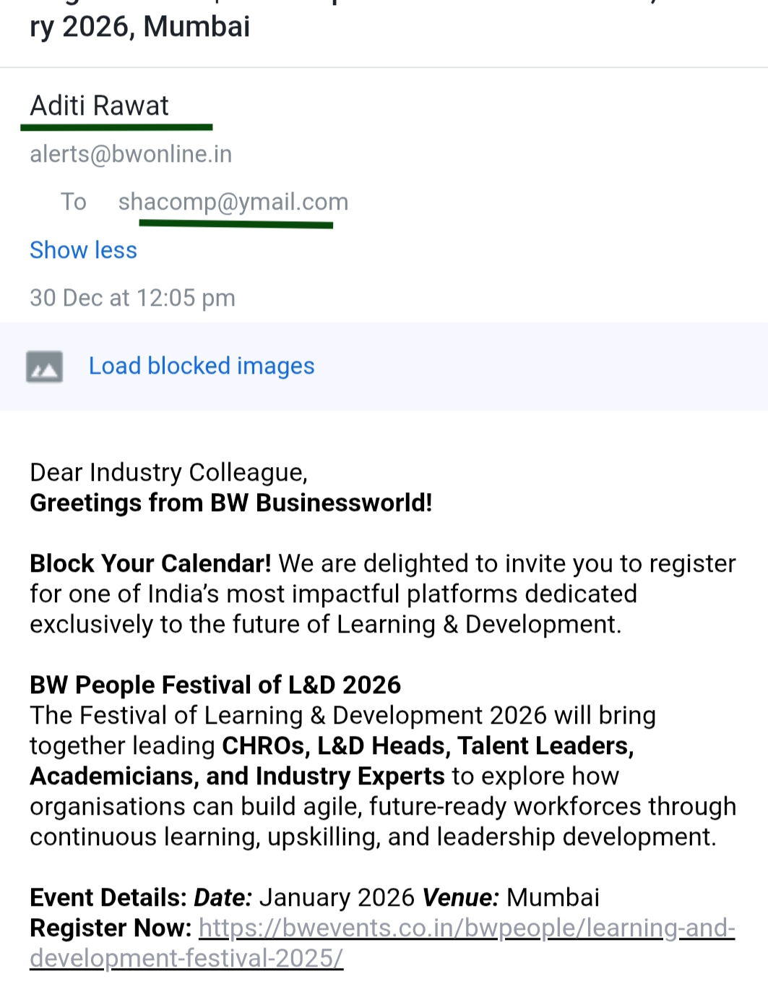Tap bold "CHROs, L&D Heads, Talent Leaders" text
The image size is (768, 997).
coord(428,746)
